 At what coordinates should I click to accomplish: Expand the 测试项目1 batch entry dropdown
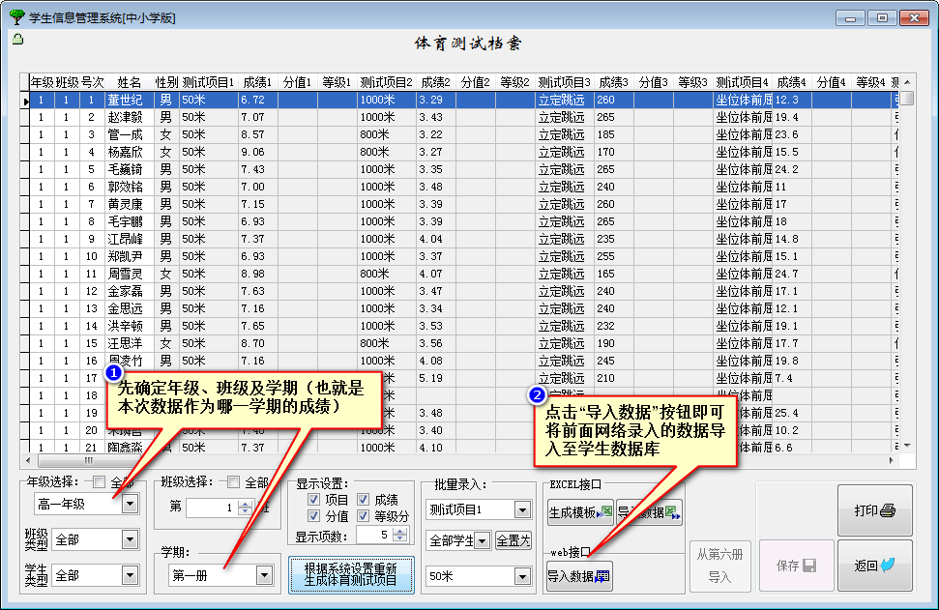522,509
